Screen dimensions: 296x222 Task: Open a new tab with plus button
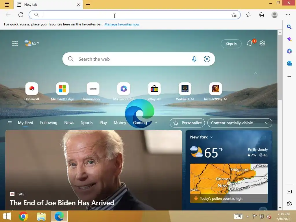click(88, 5)
